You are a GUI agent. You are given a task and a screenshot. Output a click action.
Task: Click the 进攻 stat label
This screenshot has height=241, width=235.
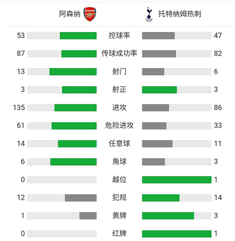coord(119,108)
